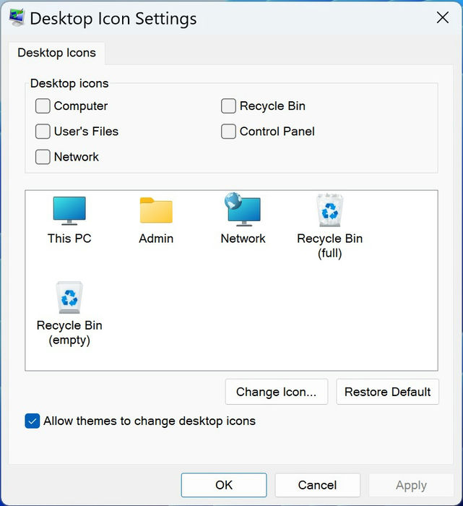Click the 'Recycle Bin (full)' label text
463x506 pixels.
329,246
